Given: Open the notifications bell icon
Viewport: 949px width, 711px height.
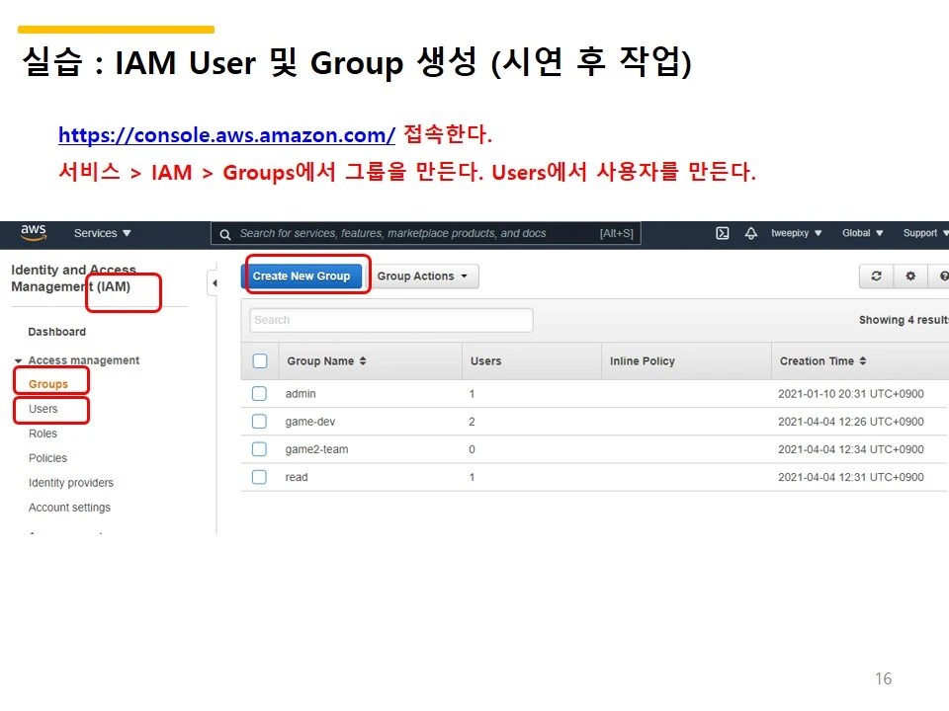Looking at the screenshot, I should point(750,233).
